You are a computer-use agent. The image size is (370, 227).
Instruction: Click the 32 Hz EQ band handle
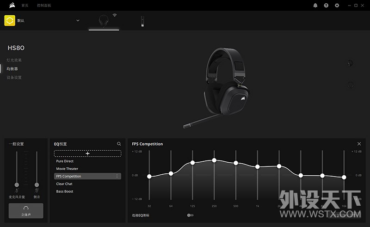(x=149, y=177)
